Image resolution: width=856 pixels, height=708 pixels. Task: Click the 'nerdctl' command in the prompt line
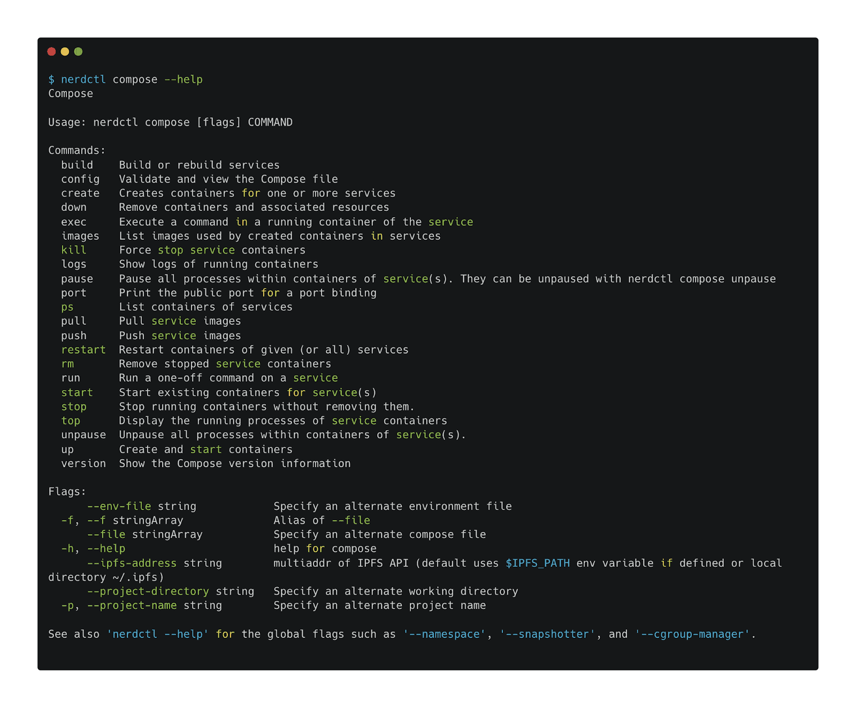pyautogui.click(x=83, y=79)
